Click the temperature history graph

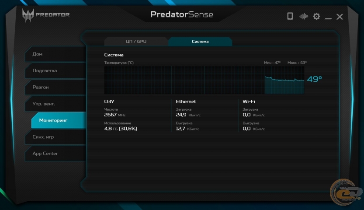204,80
